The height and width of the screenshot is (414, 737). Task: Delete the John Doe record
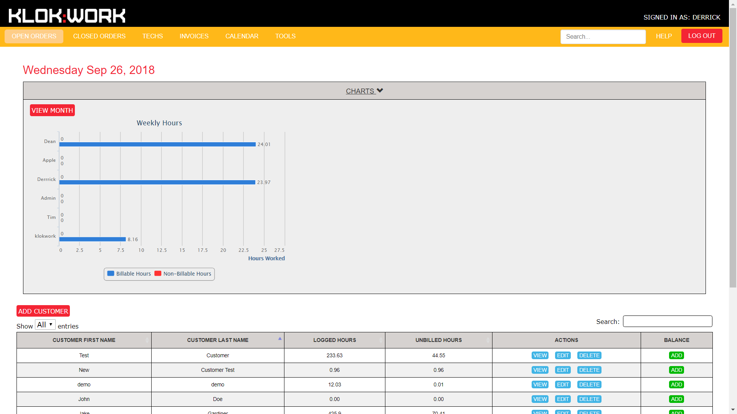(x=589, y=399)
